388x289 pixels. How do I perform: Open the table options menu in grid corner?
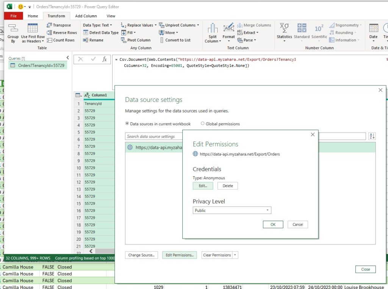coord(78,95)
